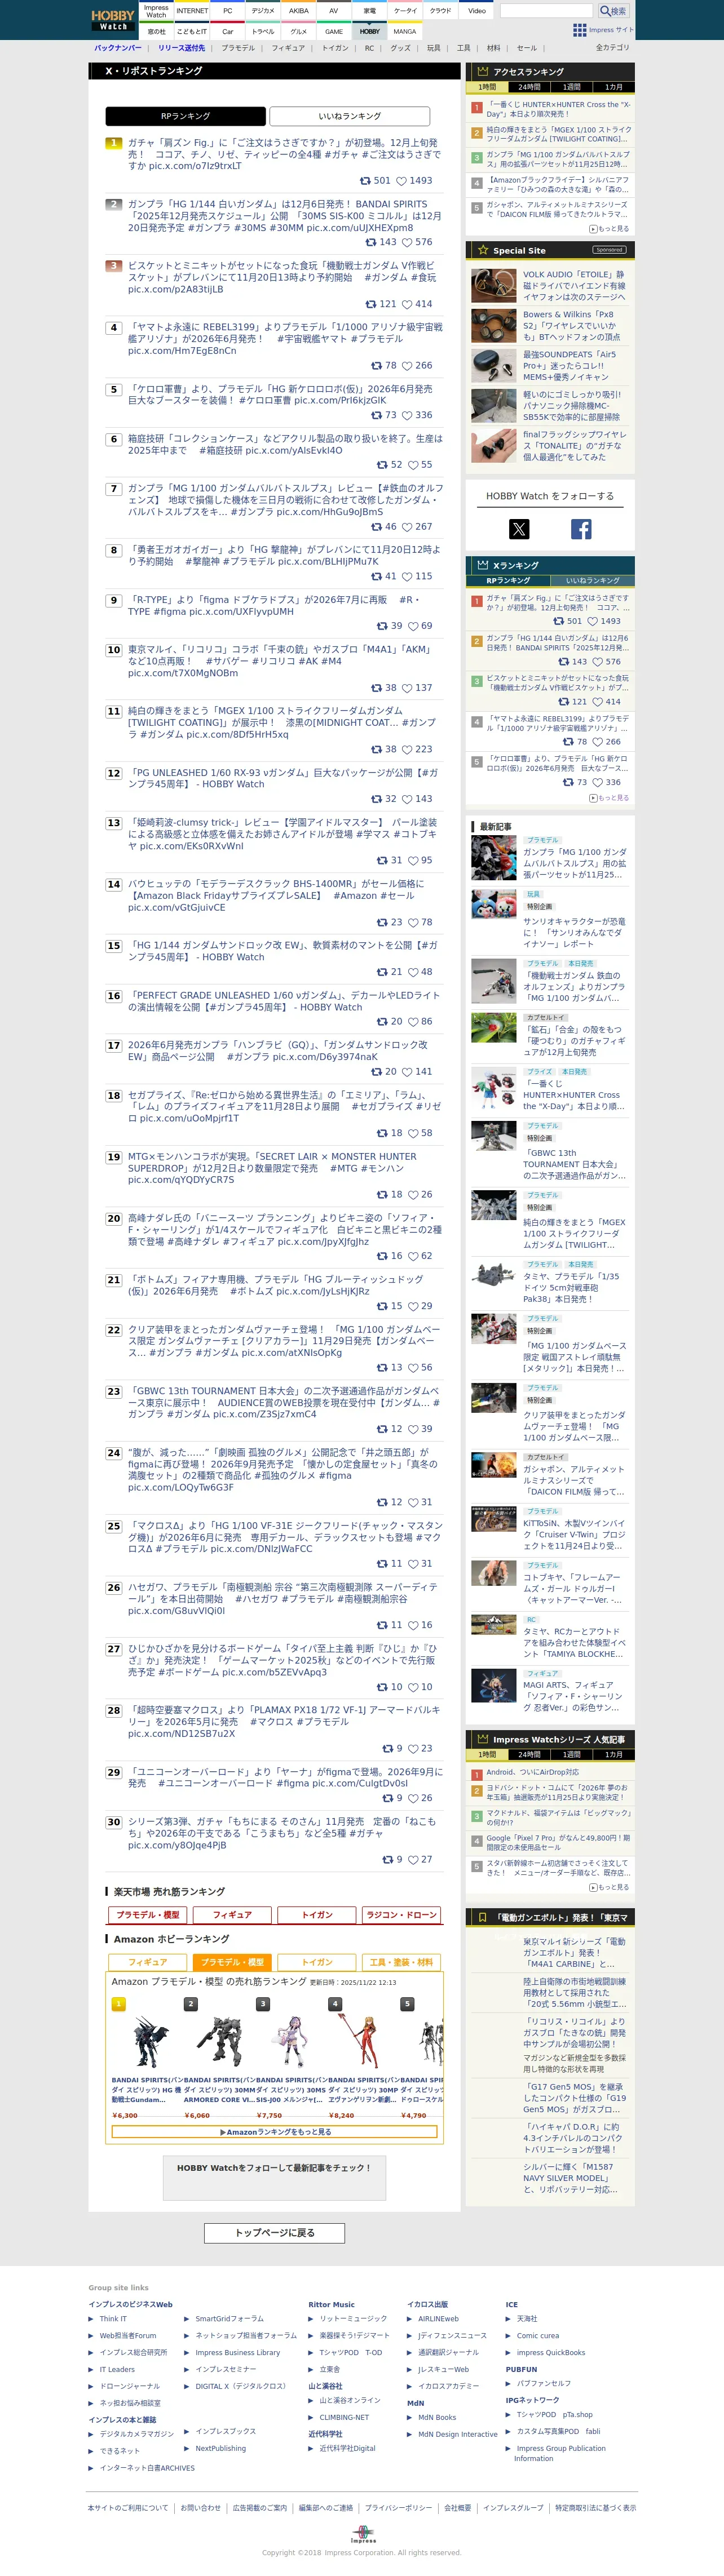Select the Amazon 工具・塗装・材料 tab

[401, 1962]
